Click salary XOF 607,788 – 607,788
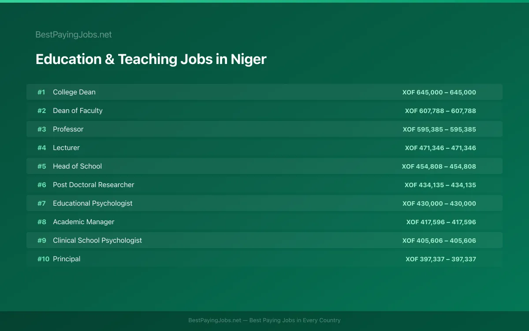The image size is (529, 331). 440,111
